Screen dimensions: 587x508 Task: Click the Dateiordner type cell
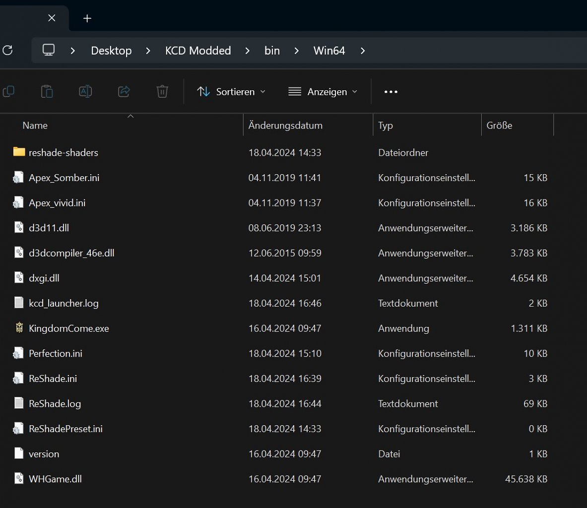(403, 152)
